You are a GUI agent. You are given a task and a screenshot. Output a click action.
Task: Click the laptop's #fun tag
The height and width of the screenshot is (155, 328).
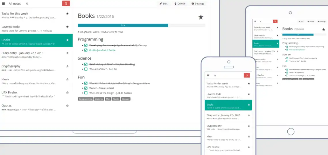(108, 99)
